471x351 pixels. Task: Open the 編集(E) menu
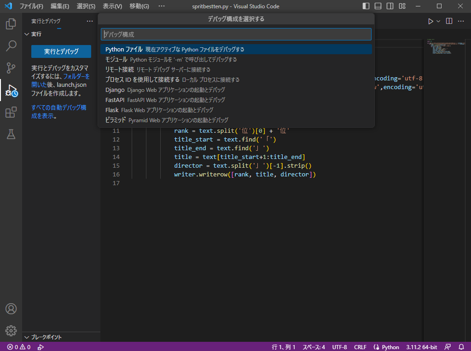click(x=60, y=6)
